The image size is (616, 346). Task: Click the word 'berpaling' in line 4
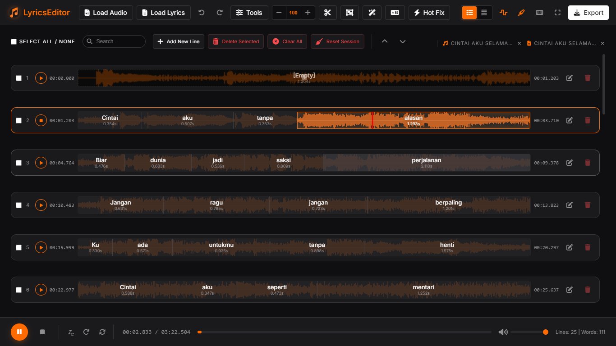click(449, 205)
